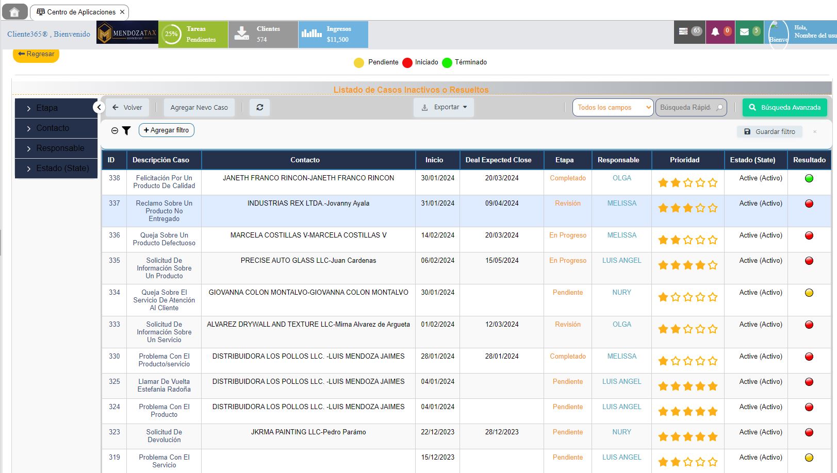The width and height of the screenshot is (837, 473).
Task: Sort by the ID column header
Action: [x=114, y=160]
